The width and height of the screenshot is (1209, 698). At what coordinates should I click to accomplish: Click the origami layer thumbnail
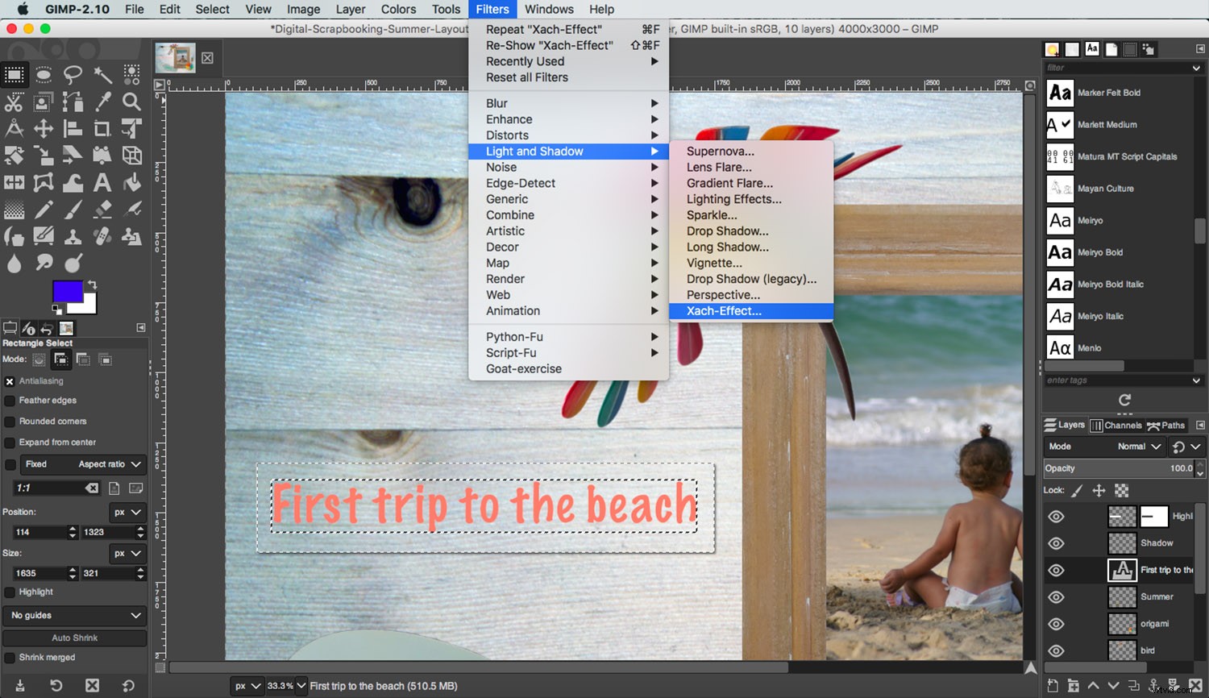pos(1122,623)
